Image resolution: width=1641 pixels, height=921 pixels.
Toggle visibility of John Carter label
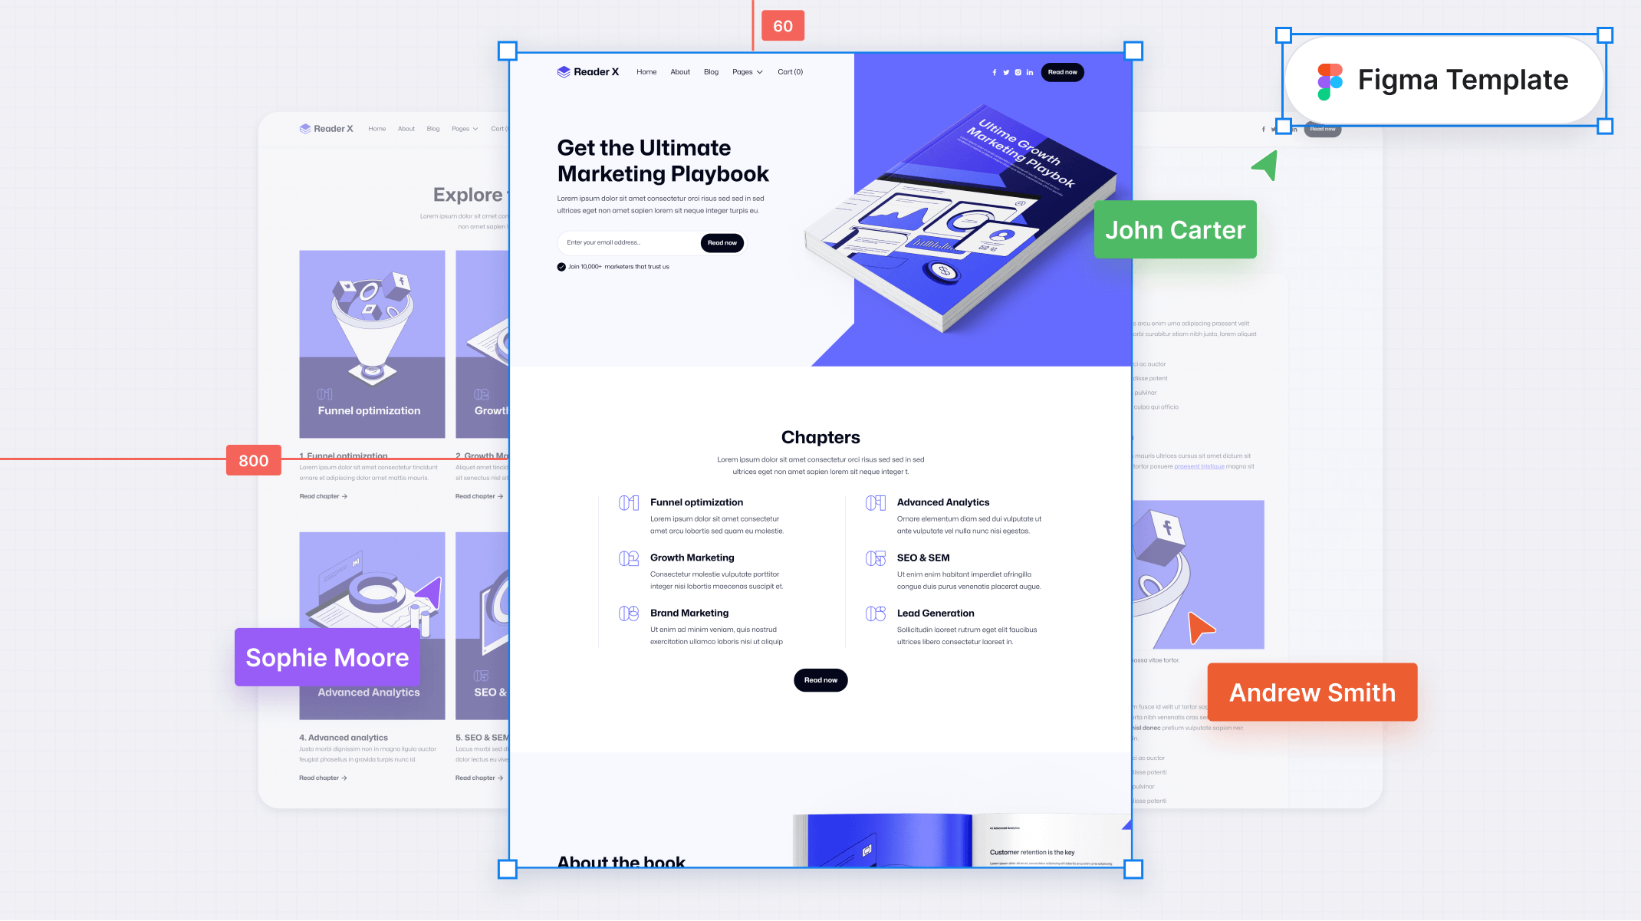pyautogui.click(x=1175, y=230)
